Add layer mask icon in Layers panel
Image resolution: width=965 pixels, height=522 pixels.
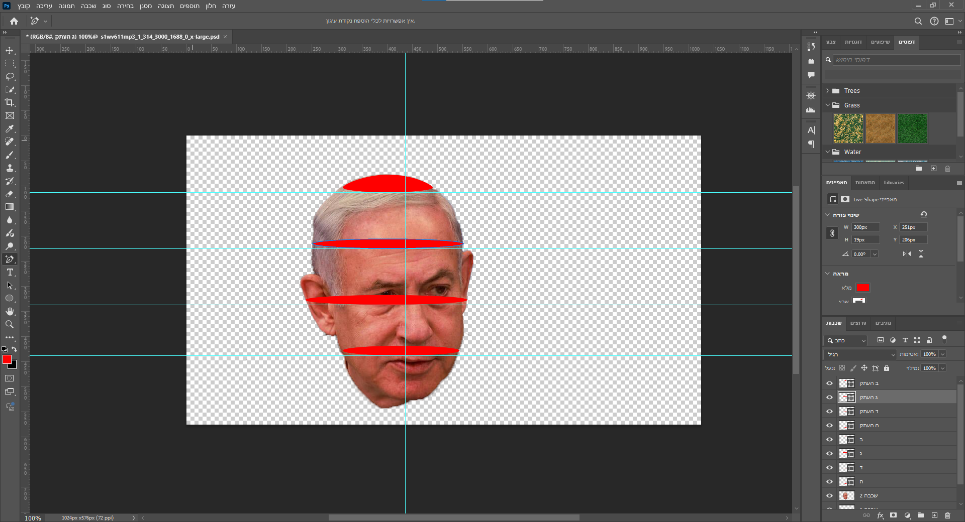click(x=893, y=515)
